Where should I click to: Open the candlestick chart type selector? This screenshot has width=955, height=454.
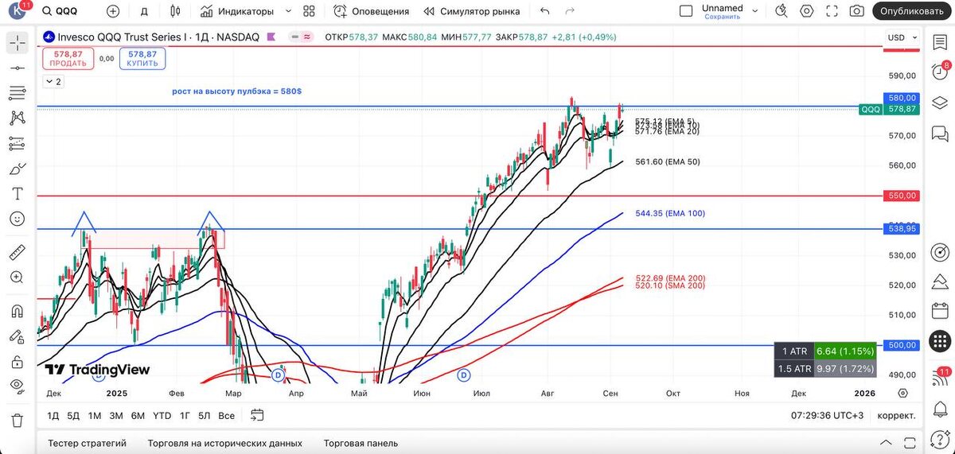pyautogui.click(x=175, y=11)
